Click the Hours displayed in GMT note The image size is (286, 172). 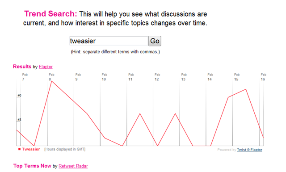click(65, 149)
